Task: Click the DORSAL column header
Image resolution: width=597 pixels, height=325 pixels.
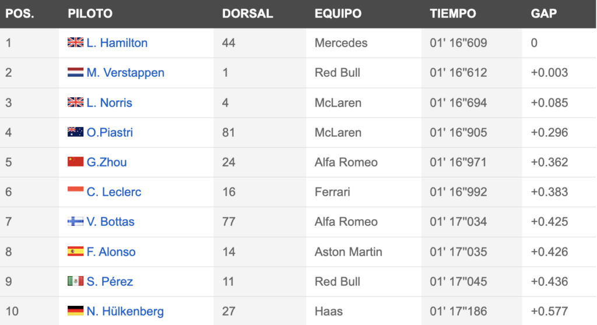Action: [x=247, y=14]
